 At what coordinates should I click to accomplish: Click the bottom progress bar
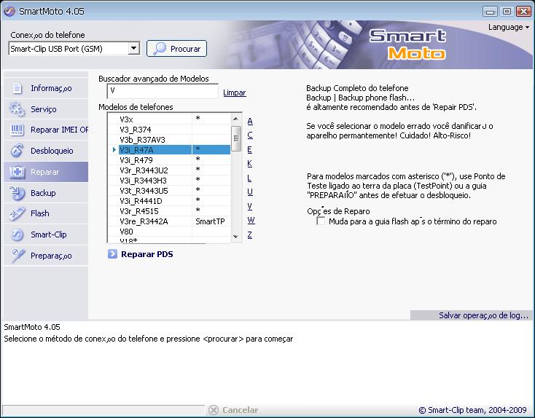[103, 410]
